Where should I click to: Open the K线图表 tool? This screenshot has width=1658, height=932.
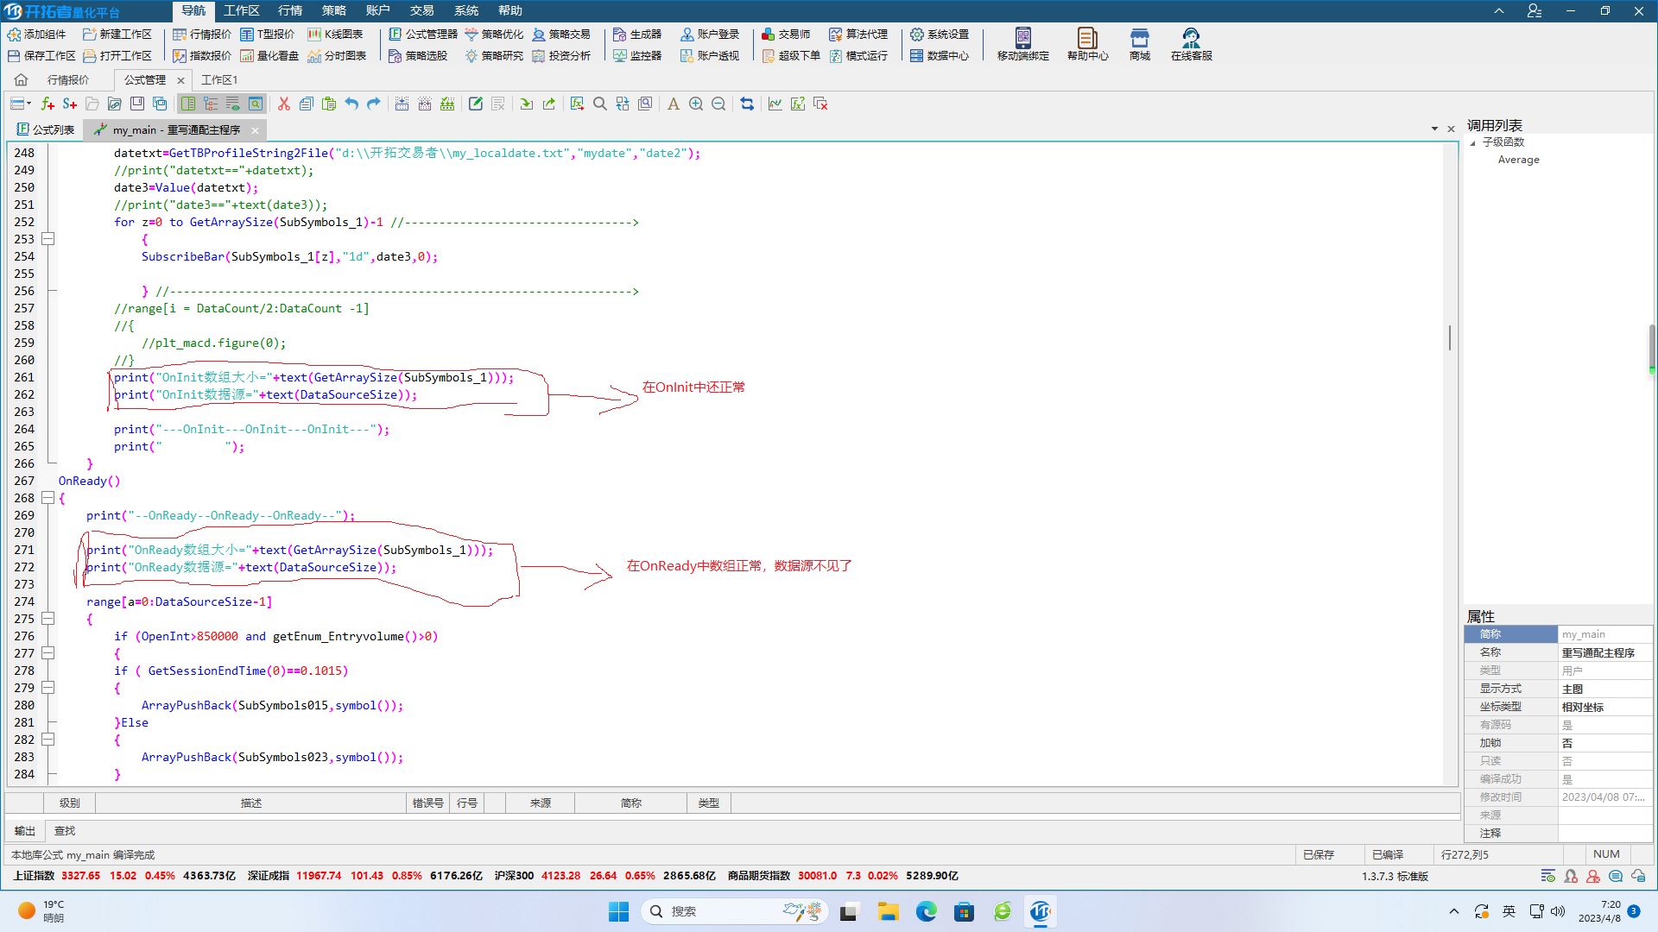click(x=335, y=35)
